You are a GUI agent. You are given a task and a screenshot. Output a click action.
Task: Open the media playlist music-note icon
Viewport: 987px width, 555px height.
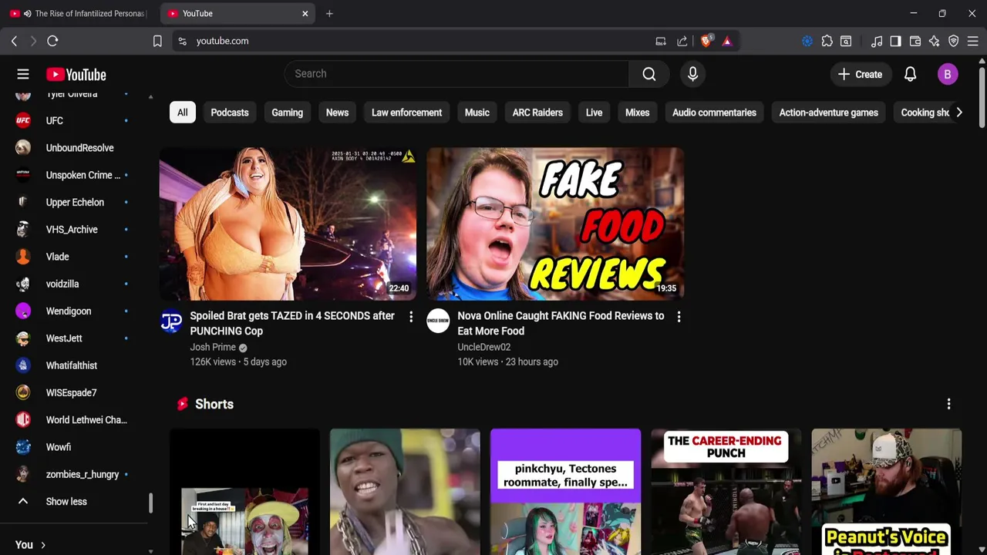[877, 41]
